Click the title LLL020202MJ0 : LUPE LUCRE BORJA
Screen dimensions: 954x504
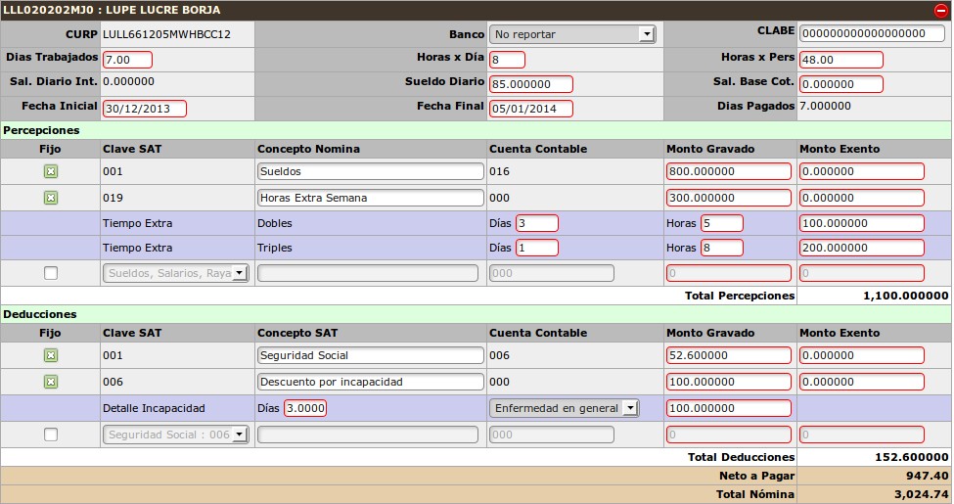(112, 11)
